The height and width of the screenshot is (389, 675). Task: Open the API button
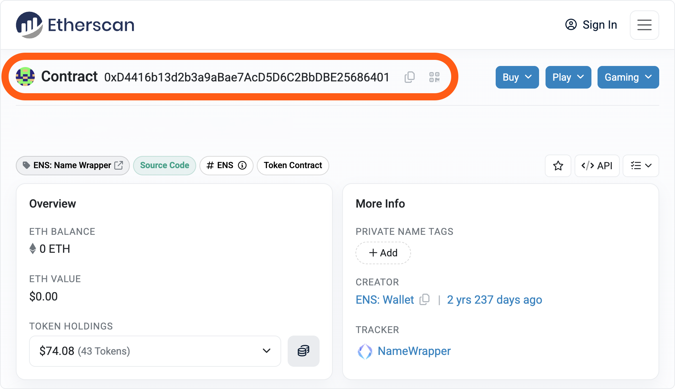pos(597,166)
